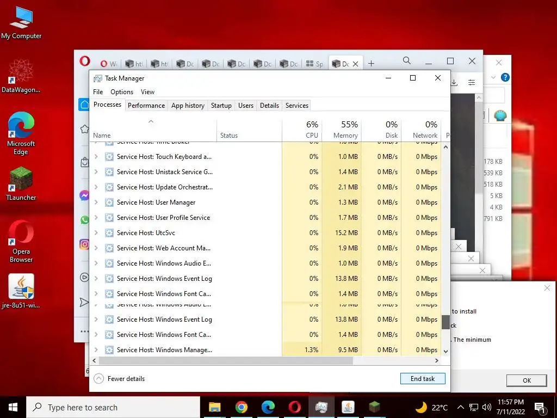Launch Microsoft Edge from the desktop
This screenshot has width=557, height=418.
(21, 133)
